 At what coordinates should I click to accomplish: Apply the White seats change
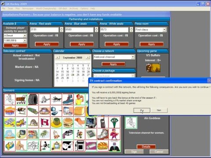(116, 44)
